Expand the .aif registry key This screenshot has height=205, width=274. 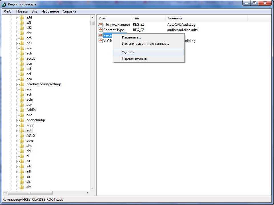point(17,161)
